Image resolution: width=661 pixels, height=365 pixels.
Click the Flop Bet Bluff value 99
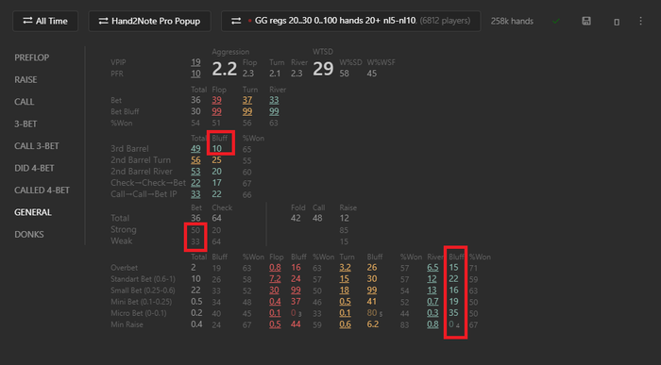(x=216, y=111)
